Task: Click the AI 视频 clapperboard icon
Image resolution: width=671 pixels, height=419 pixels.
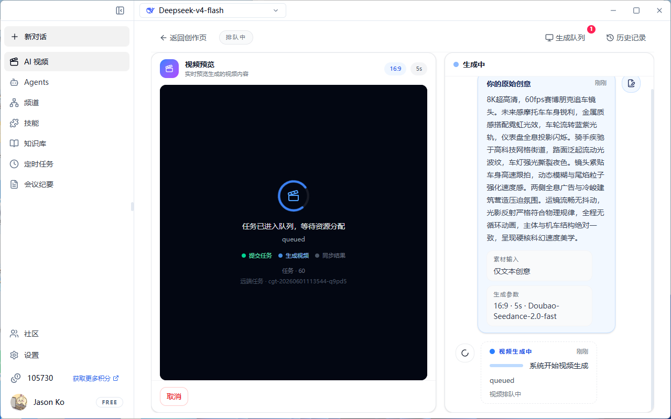Action: [15, 62]
